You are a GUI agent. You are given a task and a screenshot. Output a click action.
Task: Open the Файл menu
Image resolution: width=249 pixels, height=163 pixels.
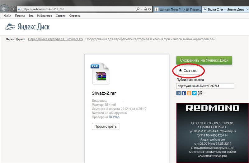(8, 15)
